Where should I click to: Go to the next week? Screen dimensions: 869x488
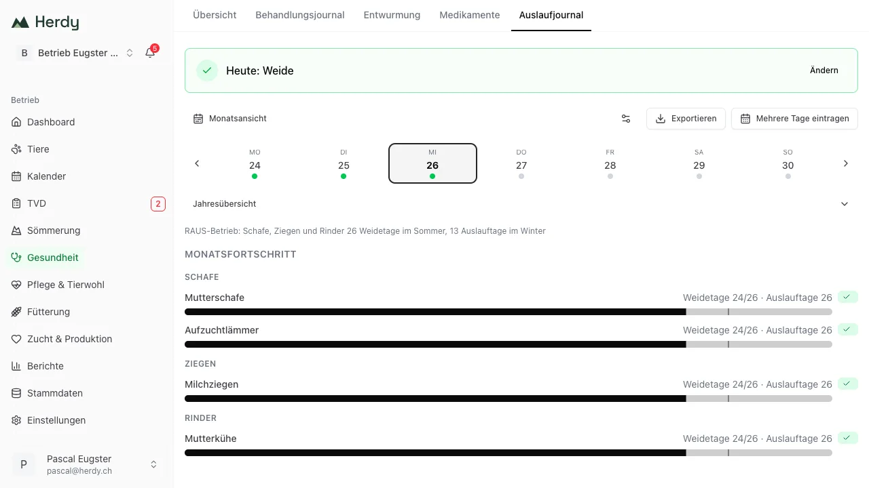(846, 163)
